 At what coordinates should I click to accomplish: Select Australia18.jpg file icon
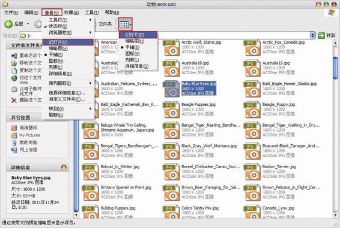(x=171, y=68)
